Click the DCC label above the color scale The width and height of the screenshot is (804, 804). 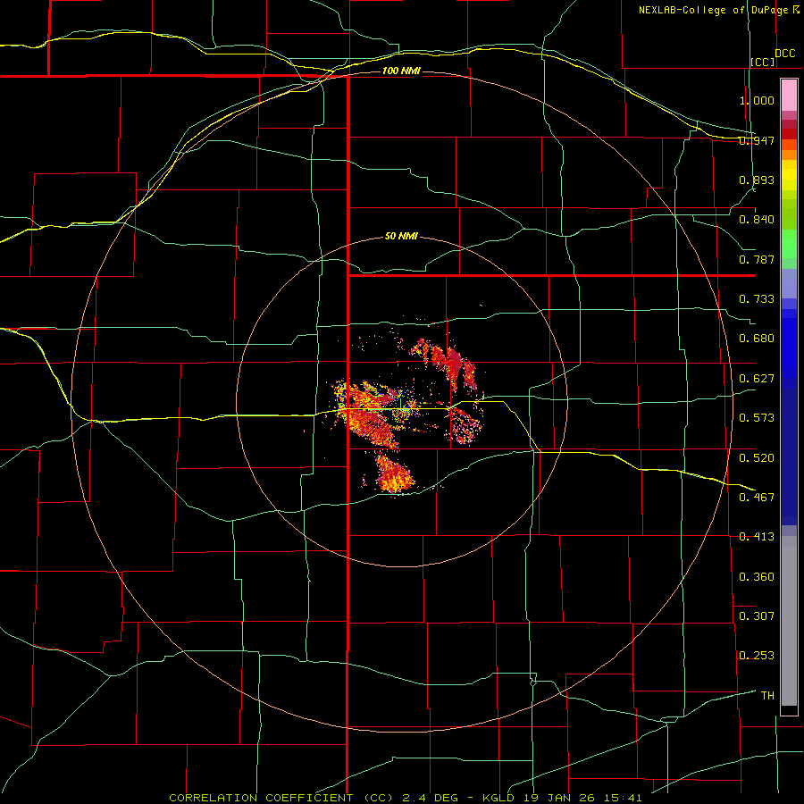(785, 54)
